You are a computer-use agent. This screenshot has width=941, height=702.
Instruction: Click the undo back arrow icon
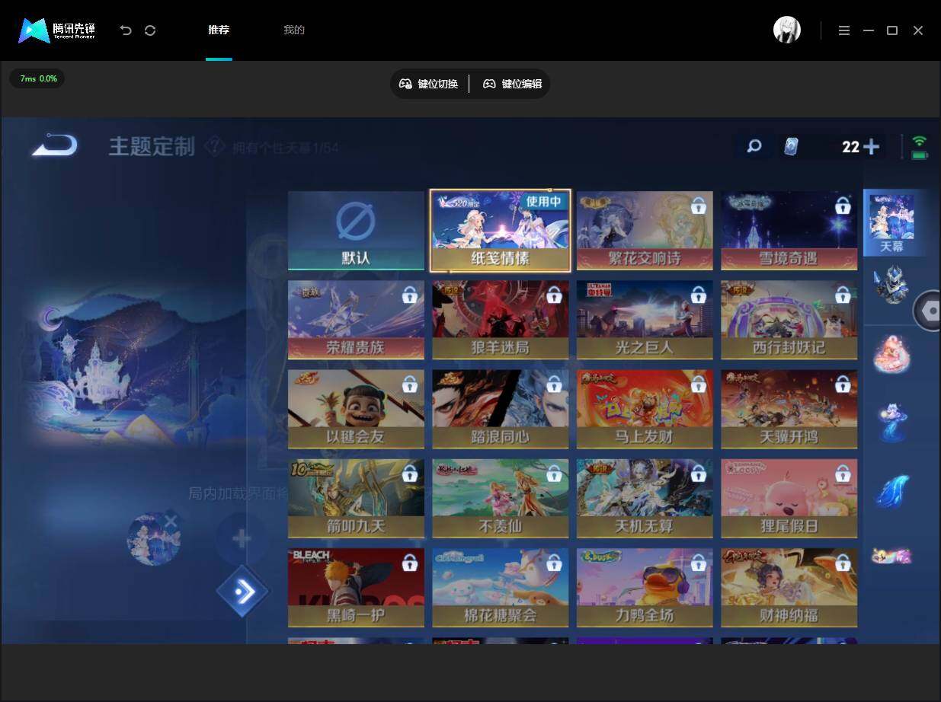click(126, 30)
